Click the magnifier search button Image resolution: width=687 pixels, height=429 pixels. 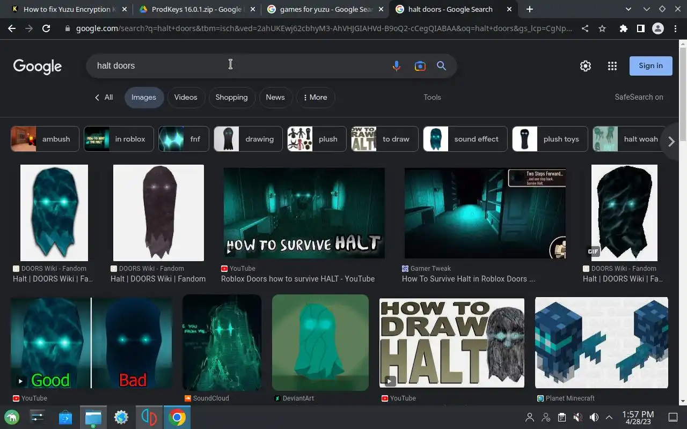tap(441, 66)
